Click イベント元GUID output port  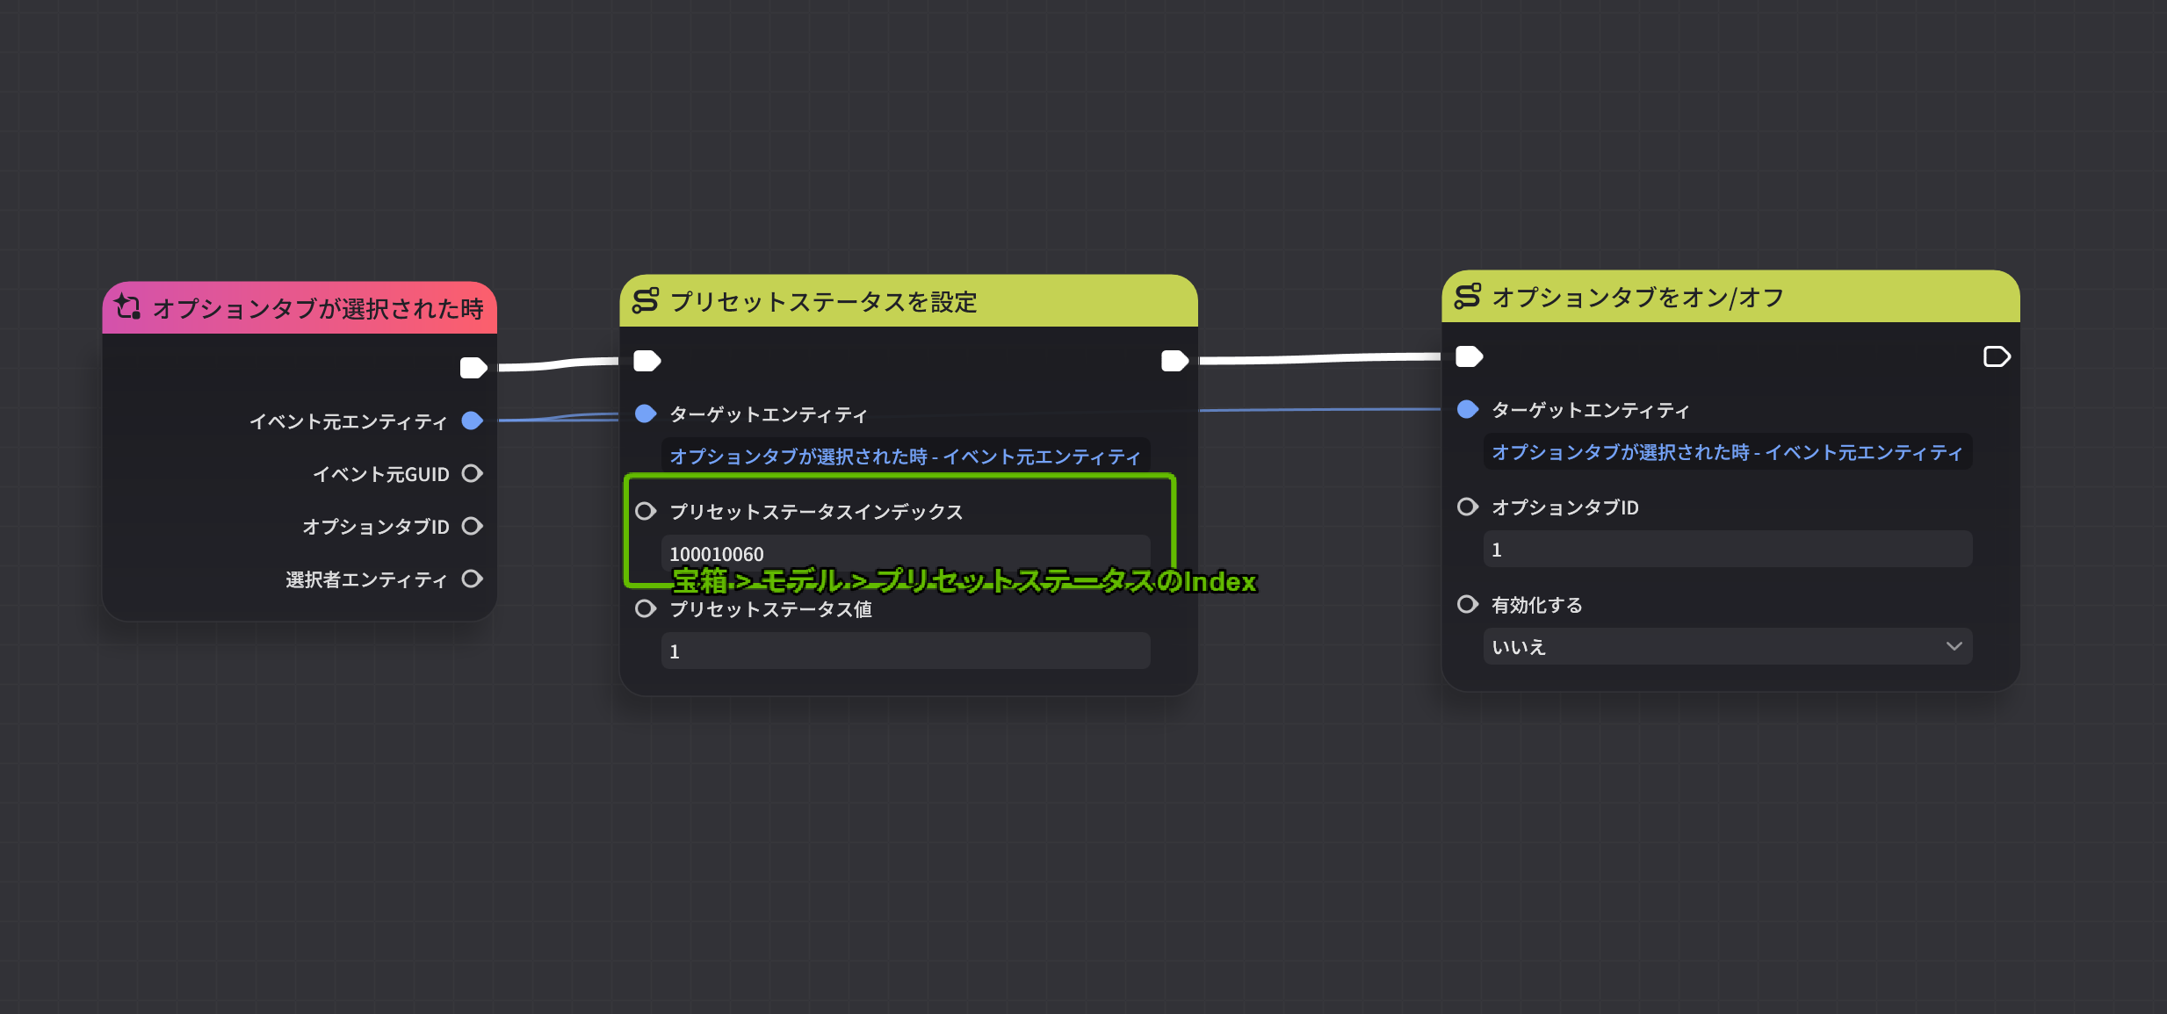pyautogui.click(x=473, y=474)
